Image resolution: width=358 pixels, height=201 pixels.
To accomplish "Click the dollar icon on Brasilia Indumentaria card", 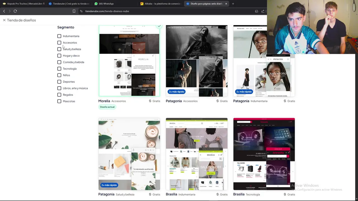I will click(217, 194).
